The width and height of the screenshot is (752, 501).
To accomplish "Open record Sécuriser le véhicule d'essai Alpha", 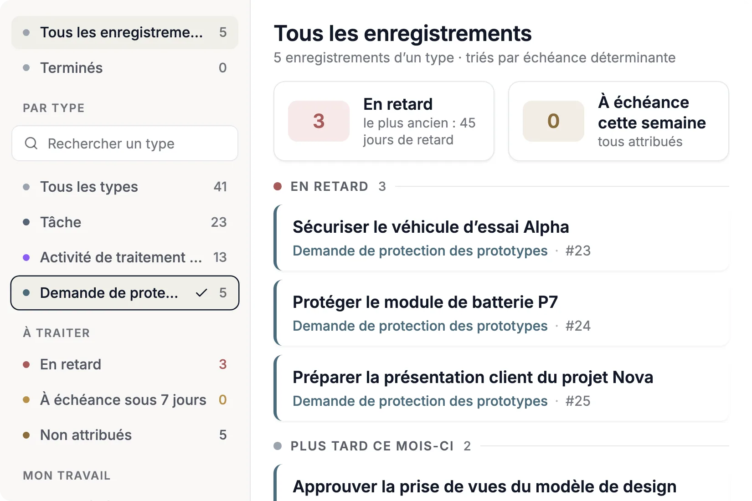I will (x=502, y=238).
